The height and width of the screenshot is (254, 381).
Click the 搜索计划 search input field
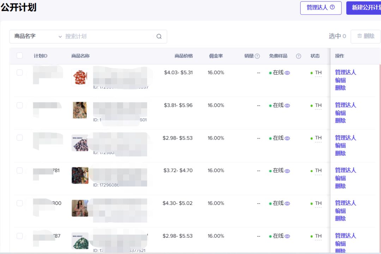106,36
